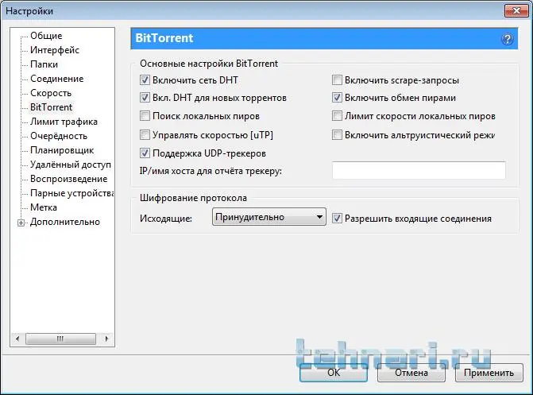Click the tree scrollbar right arrow
Screen dimensions: 533x395
tap(106, 339)
